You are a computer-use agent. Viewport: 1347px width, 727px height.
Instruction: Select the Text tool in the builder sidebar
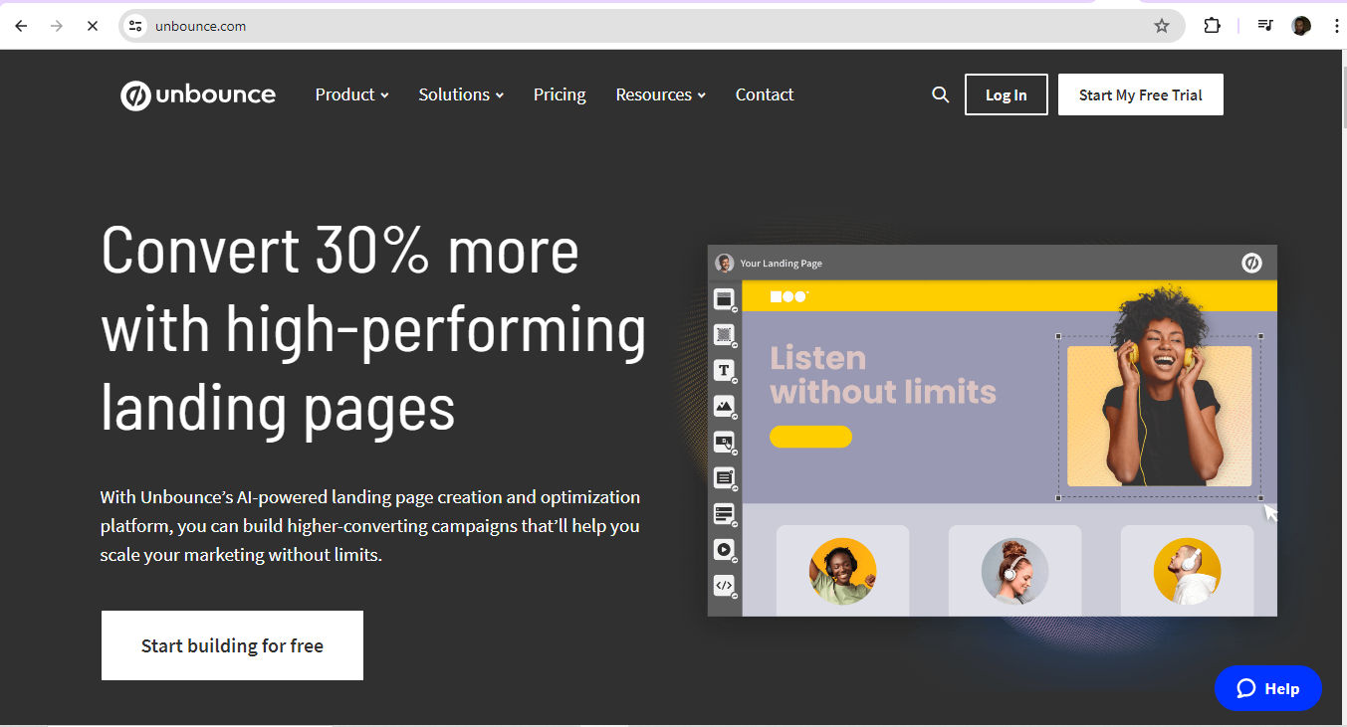pos(725,370)
